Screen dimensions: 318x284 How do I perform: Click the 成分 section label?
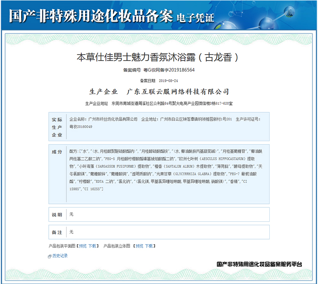[x=57, y=152]
